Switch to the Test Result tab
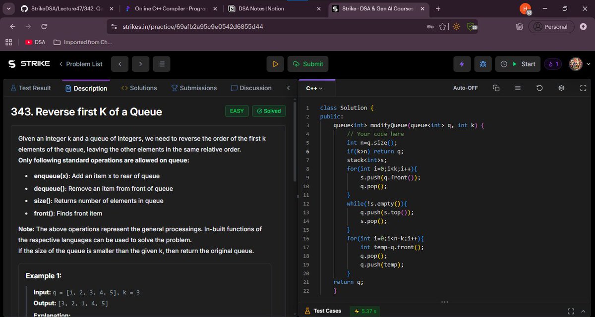Screen dimensions: 595x317 pyautogui.click(x=31, y=88)
